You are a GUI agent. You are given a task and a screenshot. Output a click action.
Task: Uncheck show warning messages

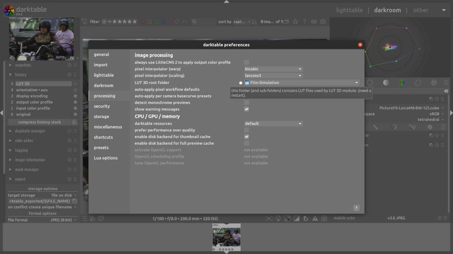point(246,109)
